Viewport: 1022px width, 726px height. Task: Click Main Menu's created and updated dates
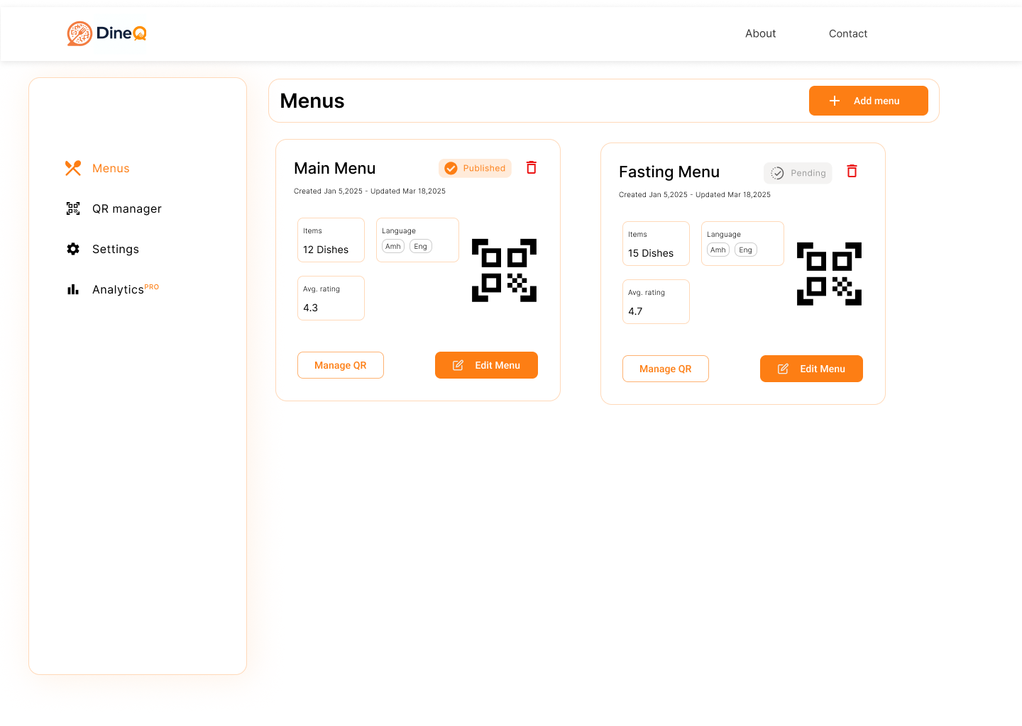tap(370, 191)
